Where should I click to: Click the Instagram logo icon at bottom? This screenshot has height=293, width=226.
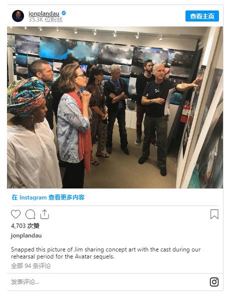pyautogui.click(x=214, y=282)
